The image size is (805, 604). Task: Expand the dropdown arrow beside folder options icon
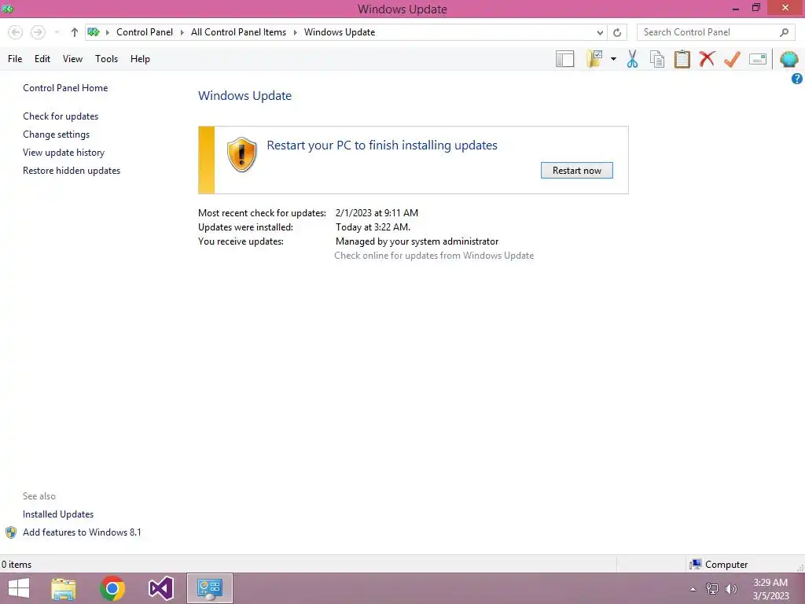(x=613, y=59)
